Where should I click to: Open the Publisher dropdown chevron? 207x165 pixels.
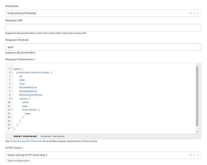coord(198,13)
